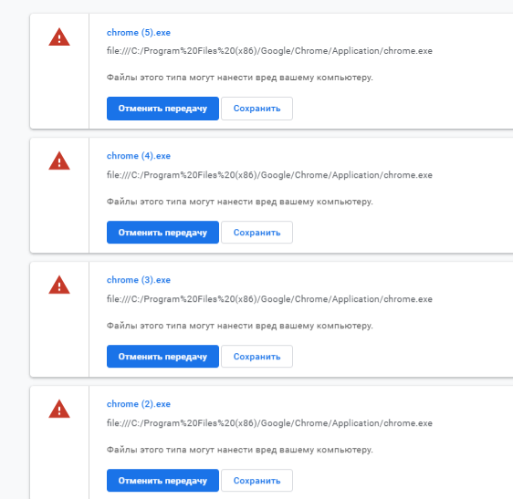Image resolution: width=513 pixels, height=499 pixels.
Task: Select source URL under chrome (2).exe
Action: point(269,423)
